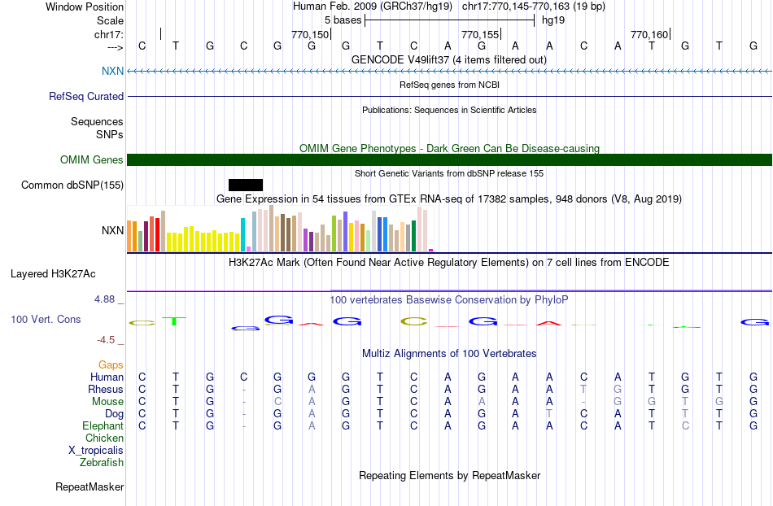Click the H3K27Ac Mark track title
Viewport: 773px width, 506px height.
point(449,262)
